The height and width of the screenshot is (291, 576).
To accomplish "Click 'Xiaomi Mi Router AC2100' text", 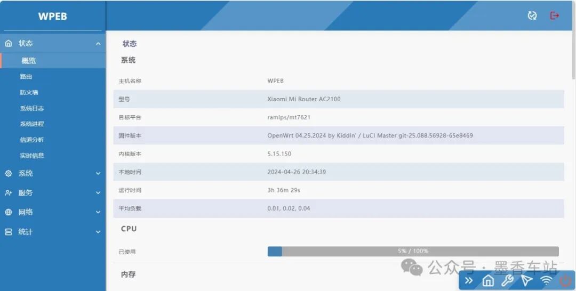I will coord(304,99).
